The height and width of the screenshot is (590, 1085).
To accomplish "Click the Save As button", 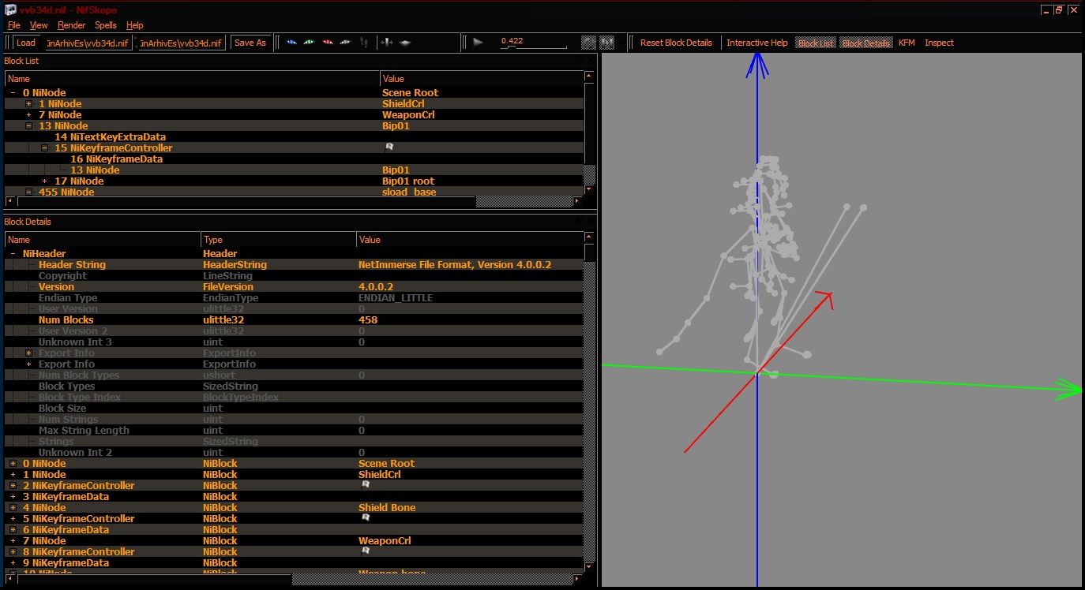I will pyautogui.click(x=250, y=43).
